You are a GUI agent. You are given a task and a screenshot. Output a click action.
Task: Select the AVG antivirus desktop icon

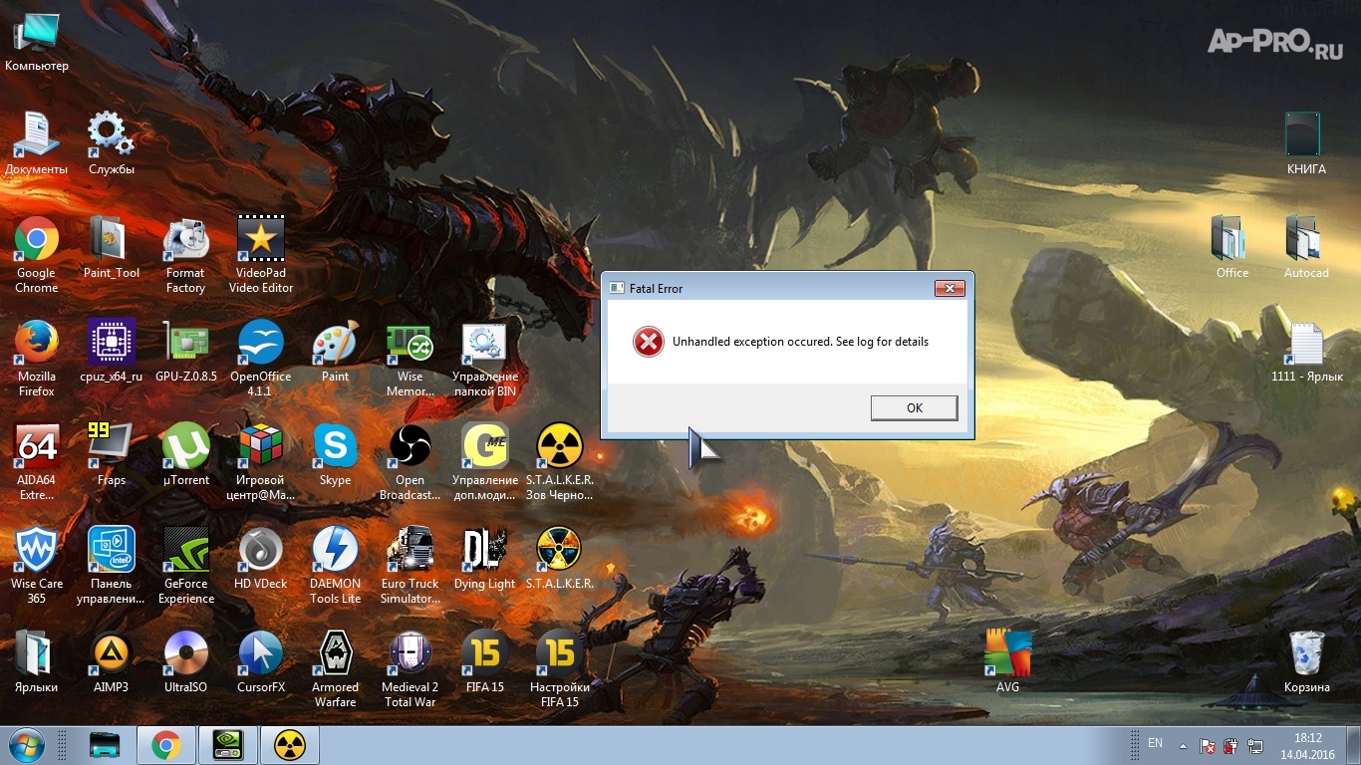pyautogui.click(x=1008, y=663)
